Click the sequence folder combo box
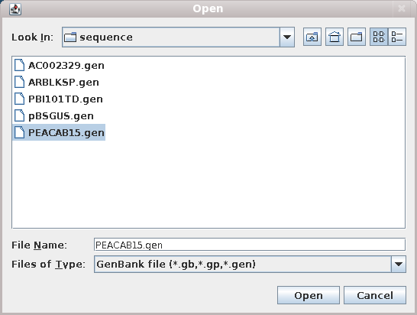Screen dimensions: 417x315 (178, 37)
